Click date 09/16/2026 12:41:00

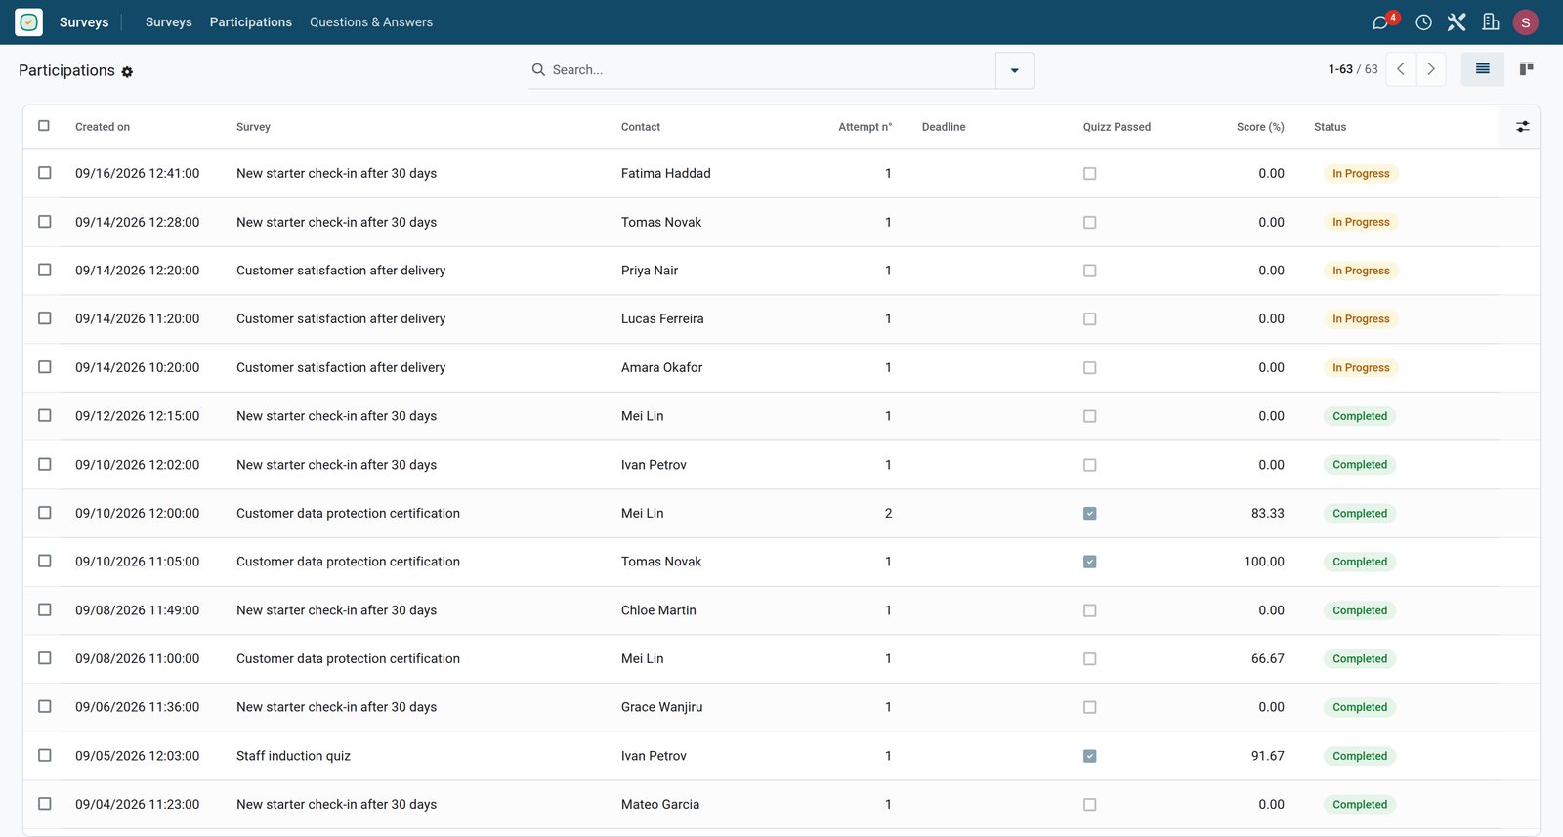137,173
